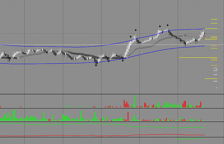The image size is (224, 144).
Task: Select the lowest small white level mark at right
Action: pos(217,88)
